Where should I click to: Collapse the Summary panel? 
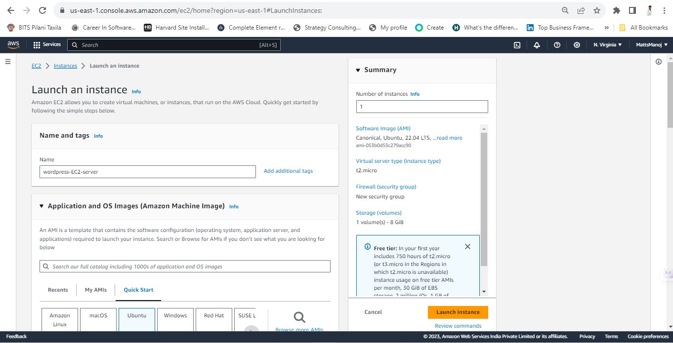pyautogui.click(x=358, y=70)
